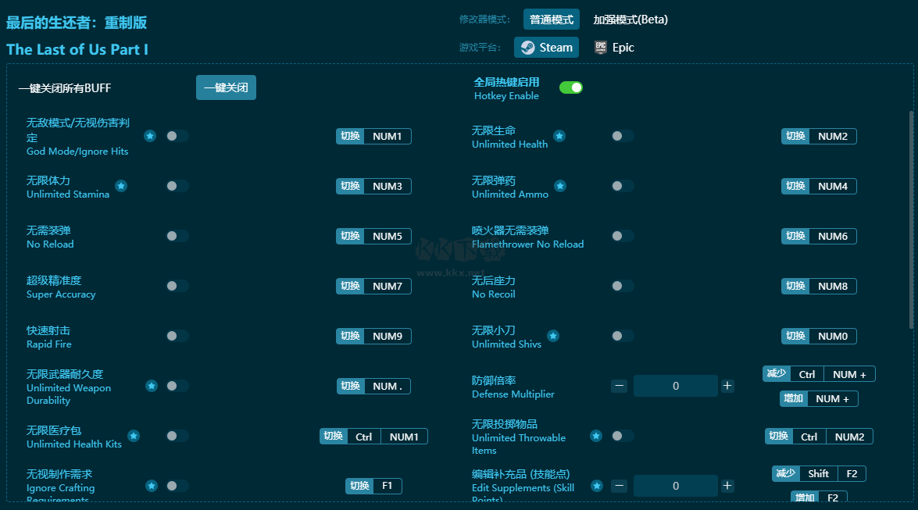
Task: Click the NUM . hotkey for Weapon Durability
Action: (x=373, y=387)
